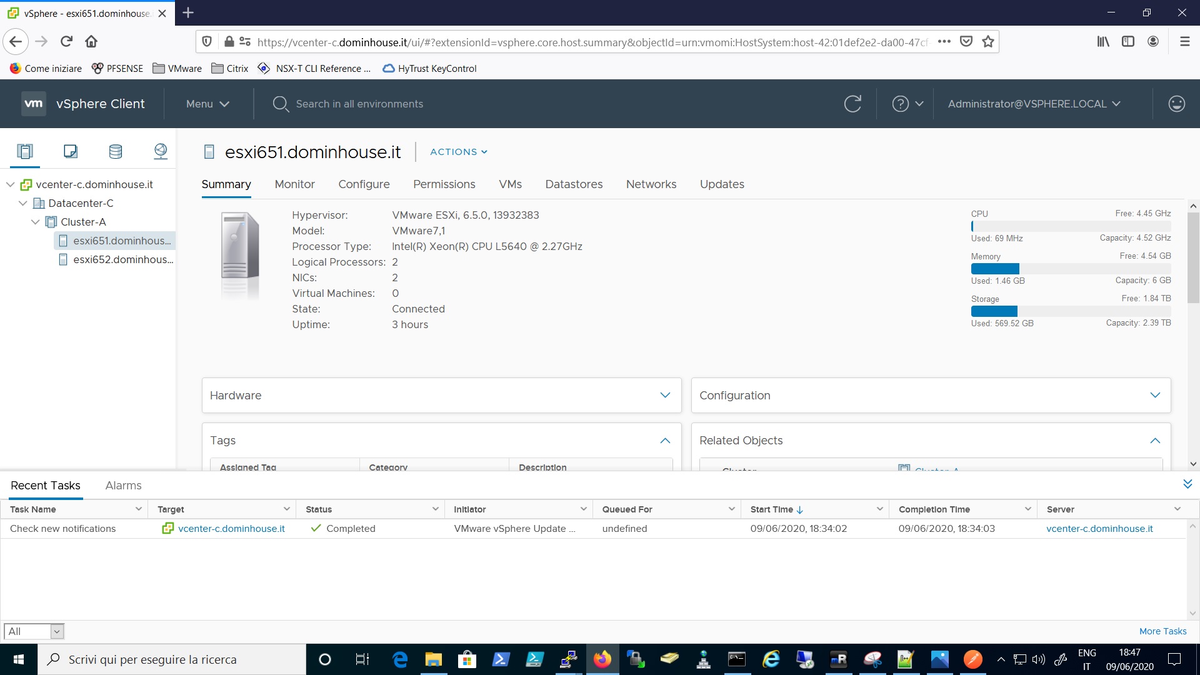1200x675 pixels.
Task: Collapse the Tags section chevron
Action: coord(664,439)
